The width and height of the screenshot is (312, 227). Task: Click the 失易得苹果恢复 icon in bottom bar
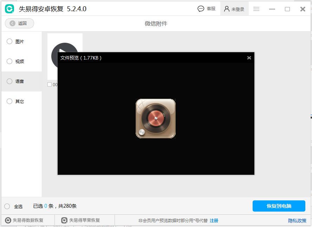pyautogui.click(x=64, y=220)
